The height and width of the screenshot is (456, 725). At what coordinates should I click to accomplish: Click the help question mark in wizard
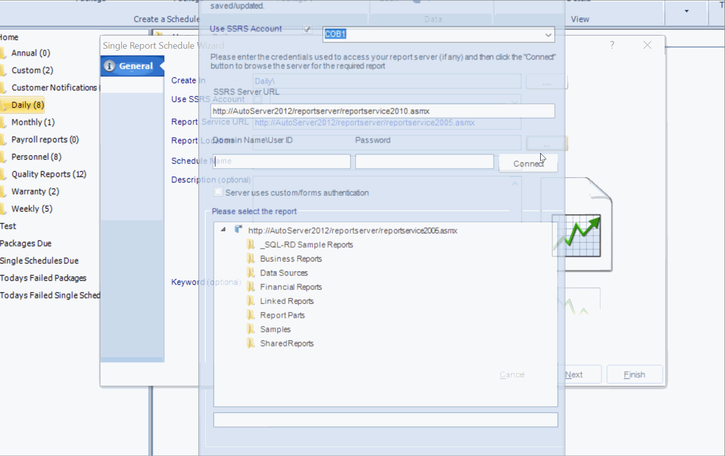click(x=612, y=45)
